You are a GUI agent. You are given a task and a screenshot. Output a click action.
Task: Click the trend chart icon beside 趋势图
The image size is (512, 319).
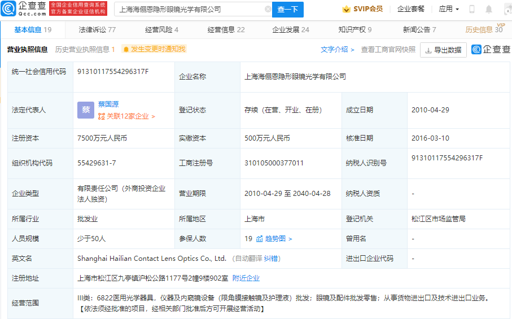coord(259,239)
